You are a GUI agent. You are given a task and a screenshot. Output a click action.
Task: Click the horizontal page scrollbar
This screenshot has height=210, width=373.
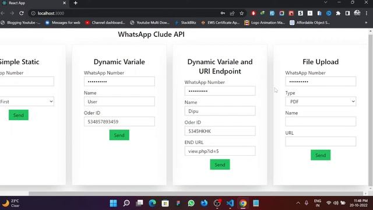(x=196, y=194)
